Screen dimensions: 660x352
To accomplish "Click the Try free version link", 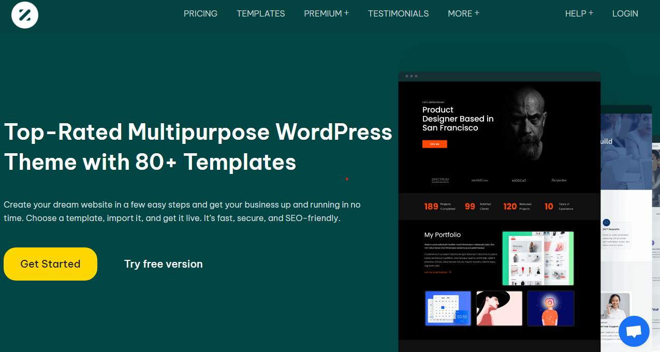I will point(163,264).
